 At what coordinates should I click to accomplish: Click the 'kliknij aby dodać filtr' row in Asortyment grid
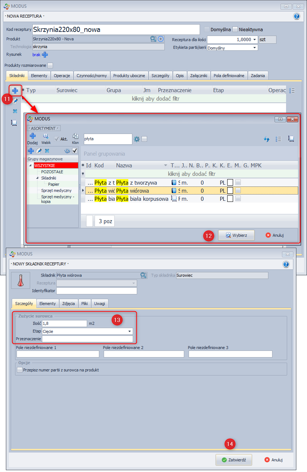point(192,174)
